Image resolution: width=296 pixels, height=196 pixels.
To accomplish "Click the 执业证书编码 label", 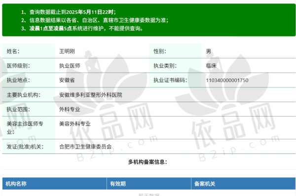I will (x=170, y=80).
